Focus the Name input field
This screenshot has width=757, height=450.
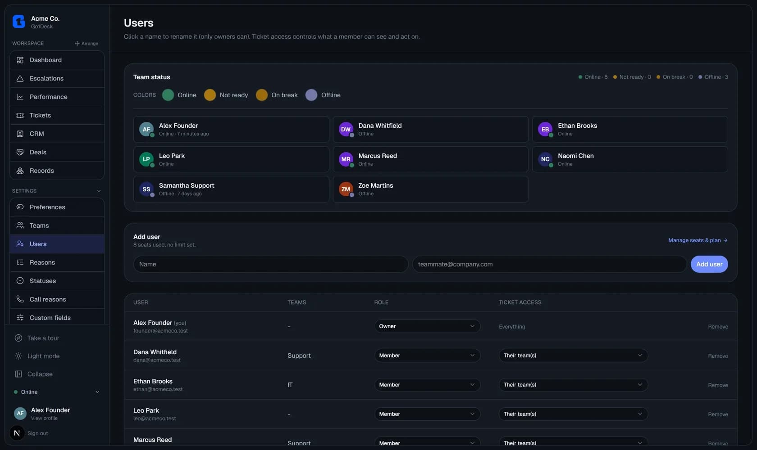click(x=271, y=264)
